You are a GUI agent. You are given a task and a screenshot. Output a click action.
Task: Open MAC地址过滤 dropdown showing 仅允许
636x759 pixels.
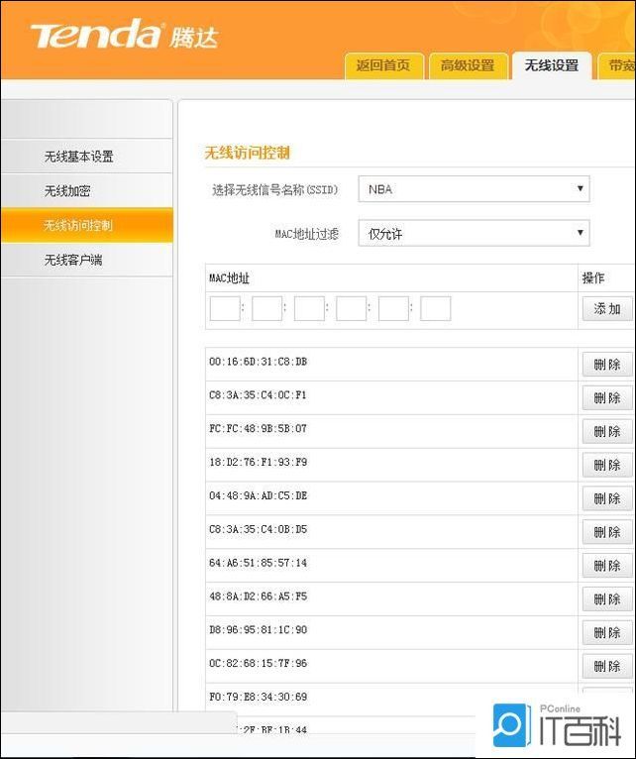click(x=474, y=233)
